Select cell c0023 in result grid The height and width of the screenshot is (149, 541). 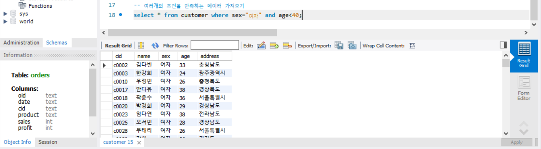click(123, 114)
